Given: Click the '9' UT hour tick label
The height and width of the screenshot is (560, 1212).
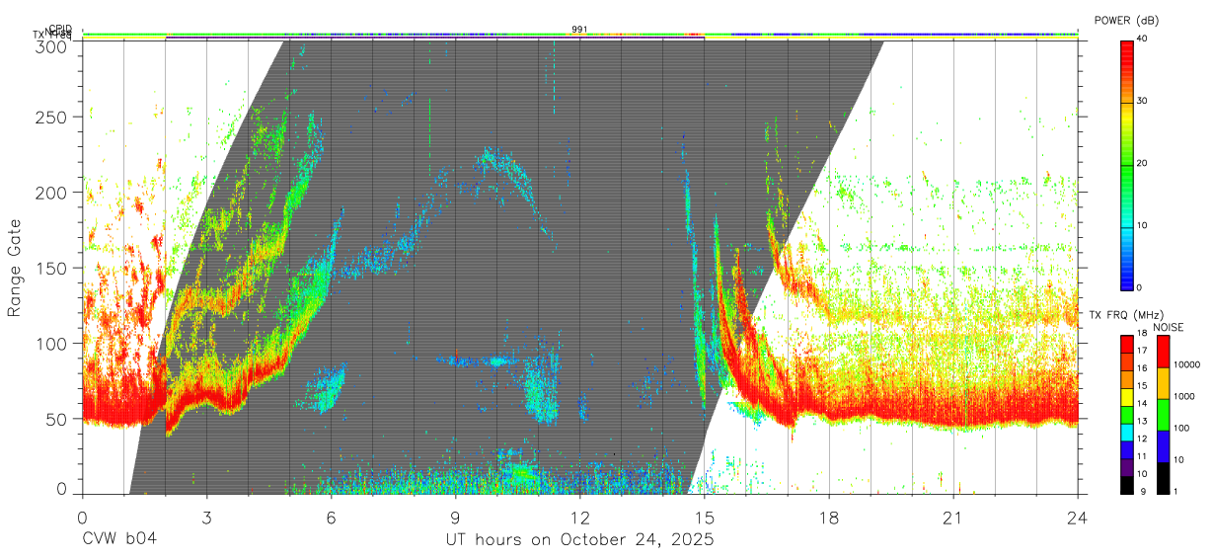Looking at the screenshot, I should coord(455,517).
